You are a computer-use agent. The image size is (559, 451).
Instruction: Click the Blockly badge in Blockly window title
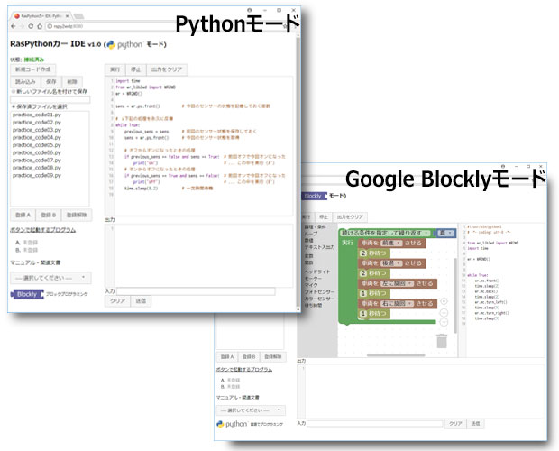(314, 196)
